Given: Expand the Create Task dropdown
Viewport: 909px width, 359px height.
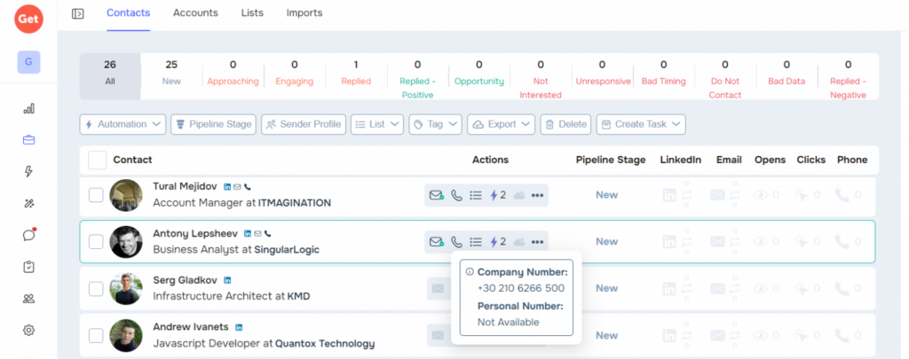Looking at the screenshot, I should tap(640, 125).
